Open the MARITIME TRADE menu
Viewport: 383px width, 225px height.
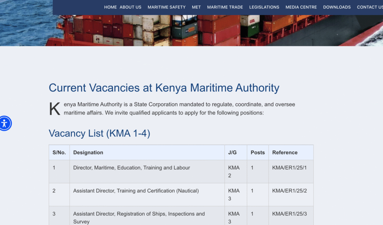(x=225, y=7)
